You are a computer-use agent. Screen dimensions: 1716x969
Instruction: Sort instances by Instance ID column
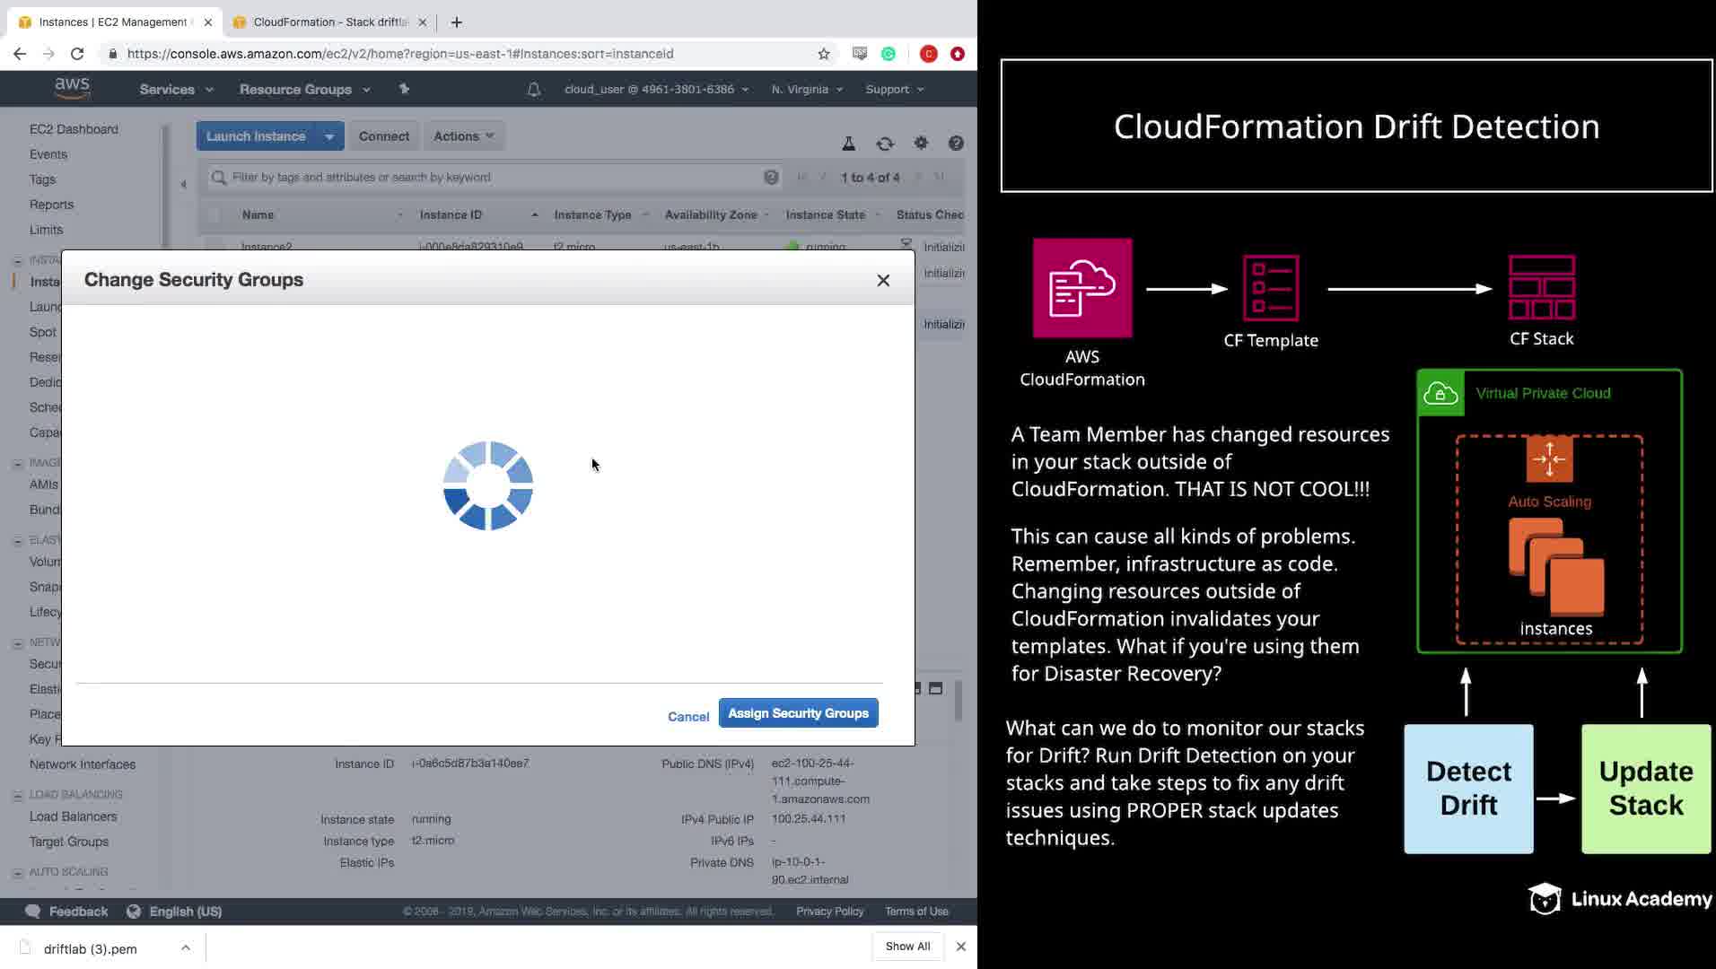[x=451, y=215]
